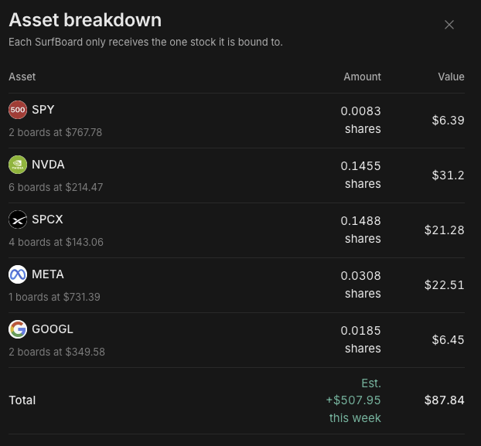Click '6 boards at $214.47' text

(x=56, y=187)
